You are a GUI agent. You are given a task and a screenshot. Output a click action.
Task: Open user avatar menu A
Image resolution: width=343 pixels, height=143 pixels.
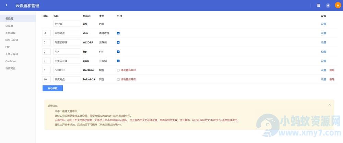[338, 5]
